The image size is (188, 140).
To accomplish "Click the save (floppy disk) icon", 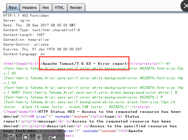I will pyautogui.click(x=11, y=137).
